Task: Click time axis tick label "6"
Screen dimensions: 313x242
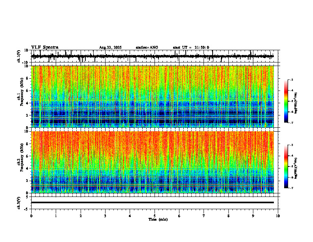Action: coord(179,216)
